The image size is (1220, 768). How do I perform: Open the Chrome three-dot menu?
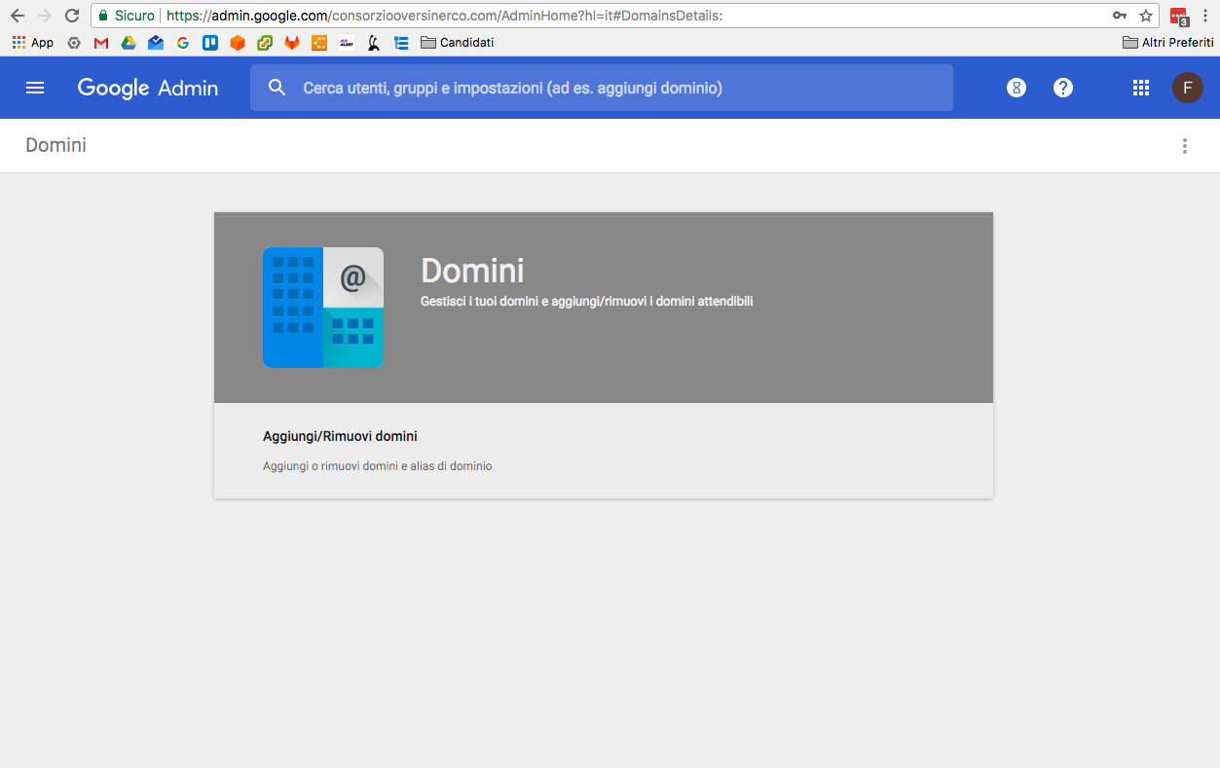[x=1205, y=16]
